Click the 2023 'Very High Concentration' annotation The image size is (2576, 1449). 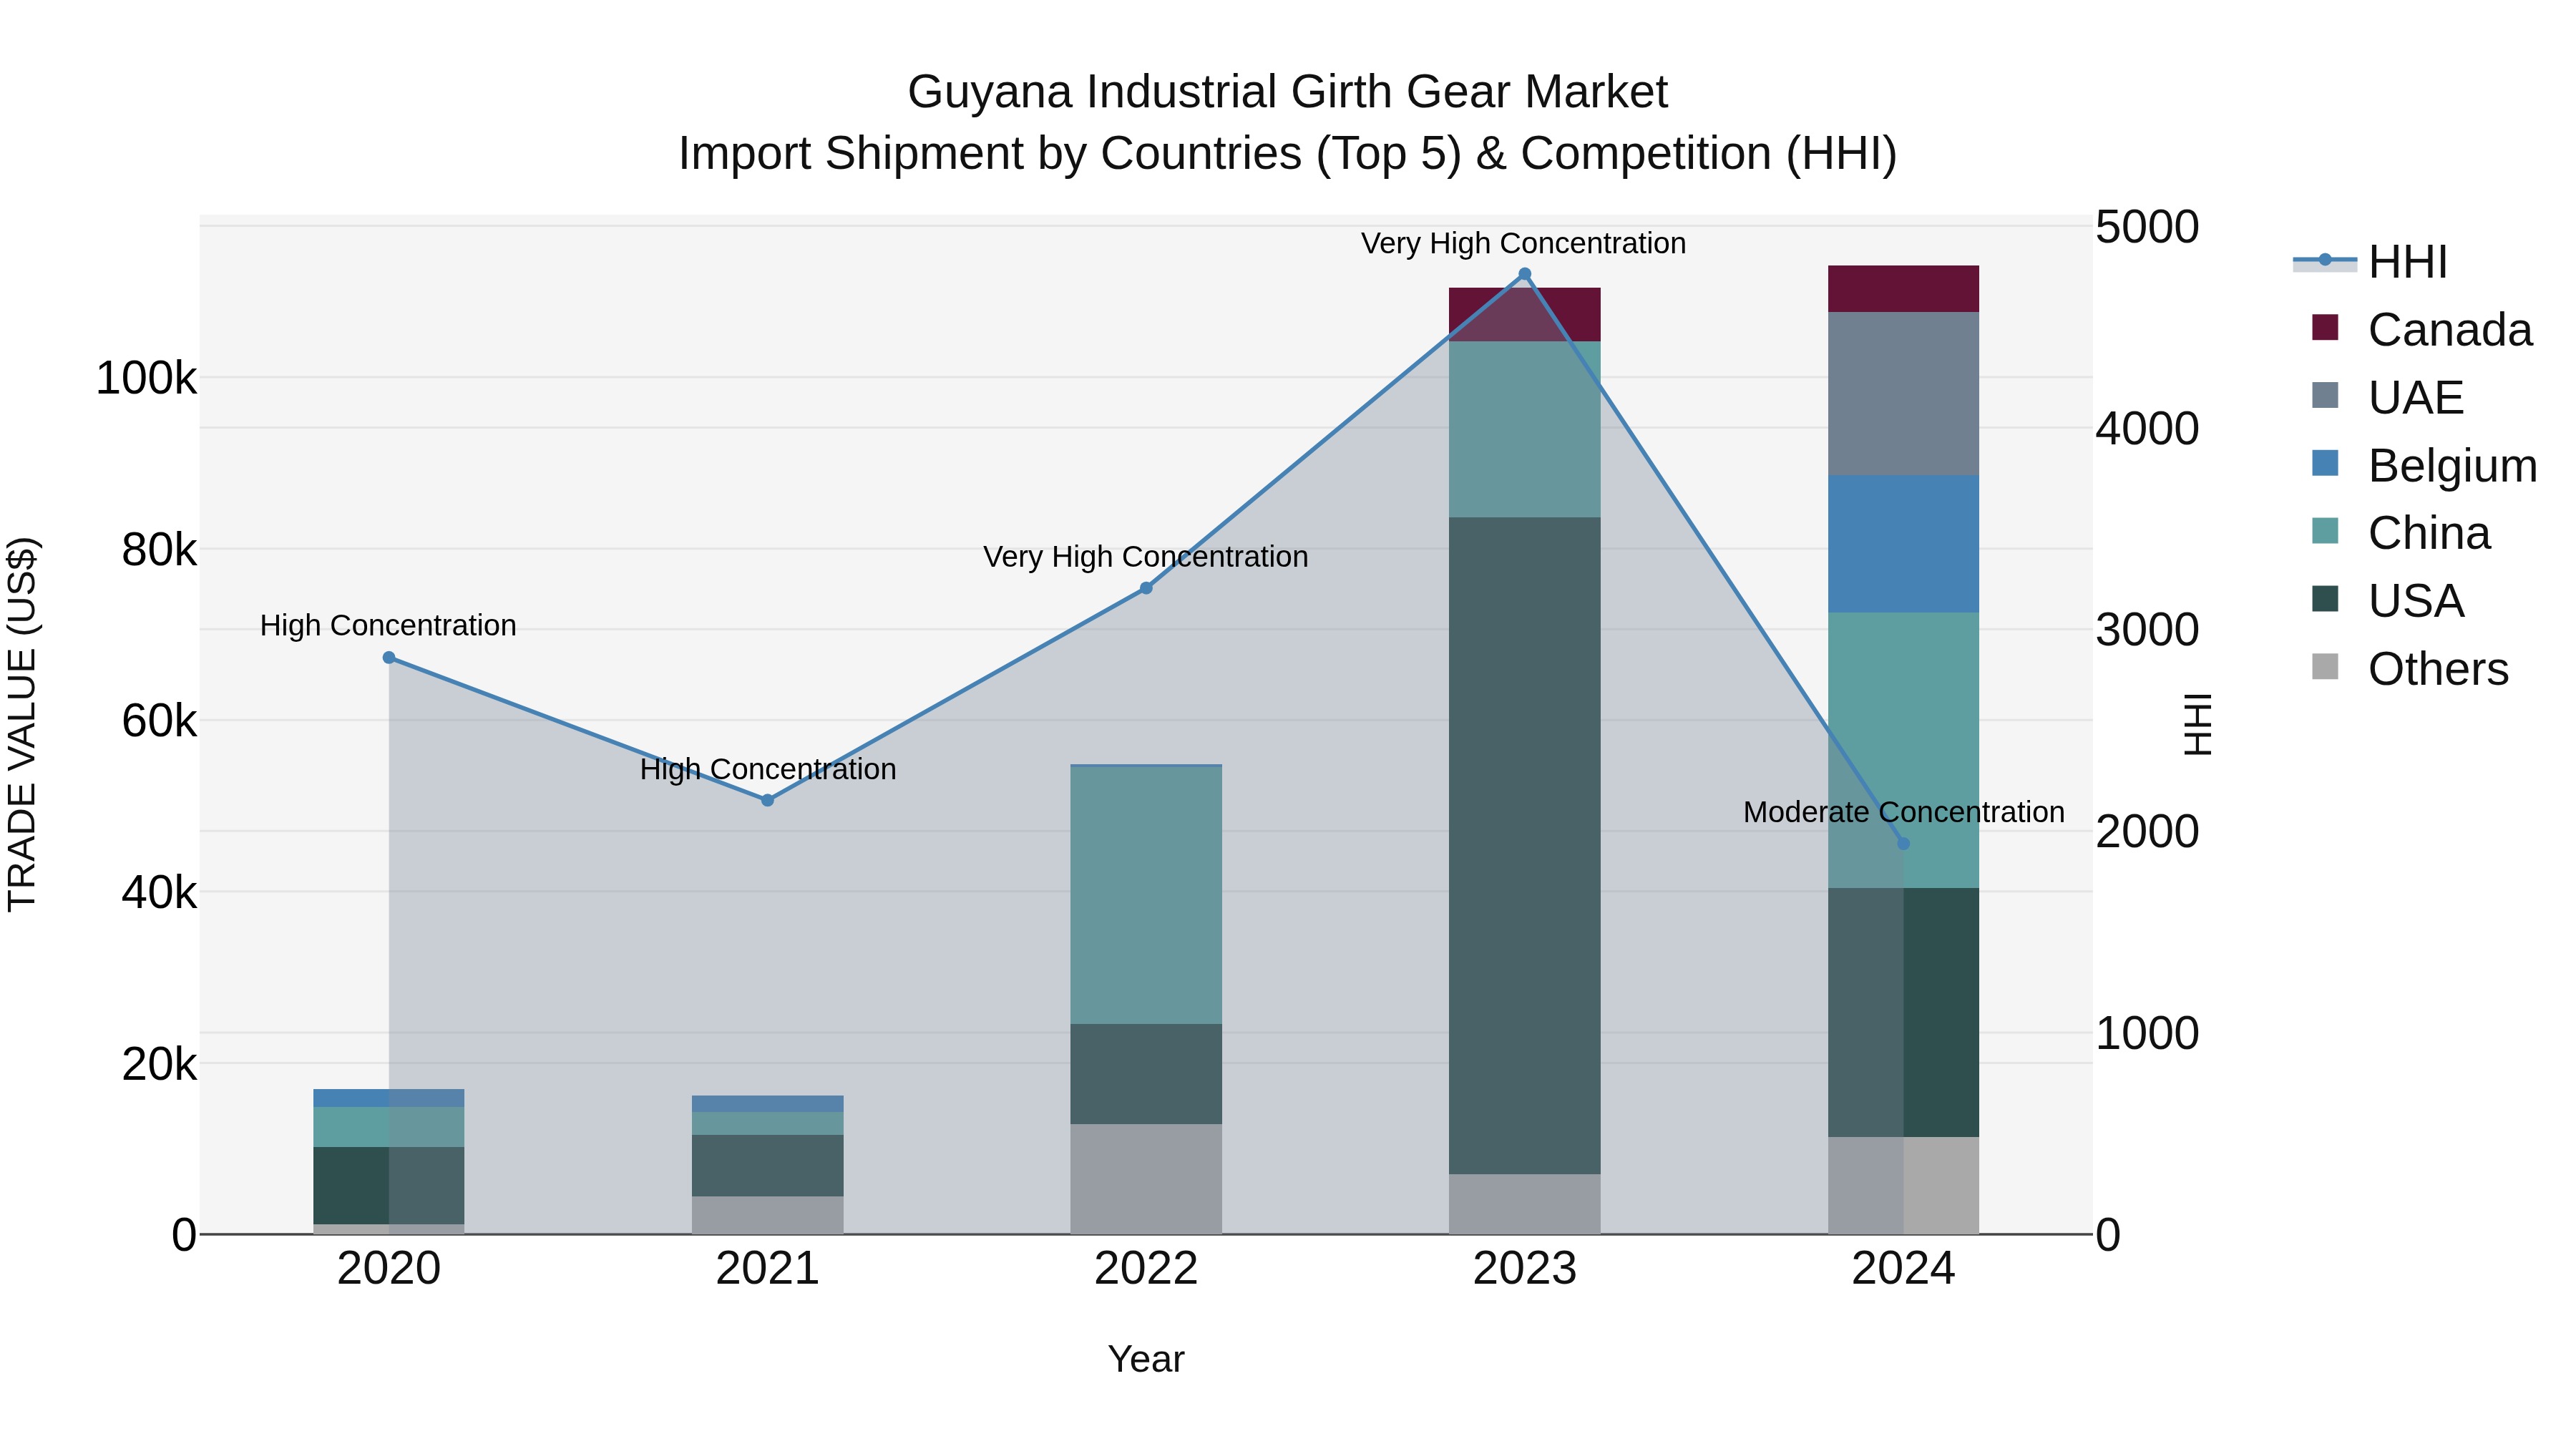(1523, 244)
